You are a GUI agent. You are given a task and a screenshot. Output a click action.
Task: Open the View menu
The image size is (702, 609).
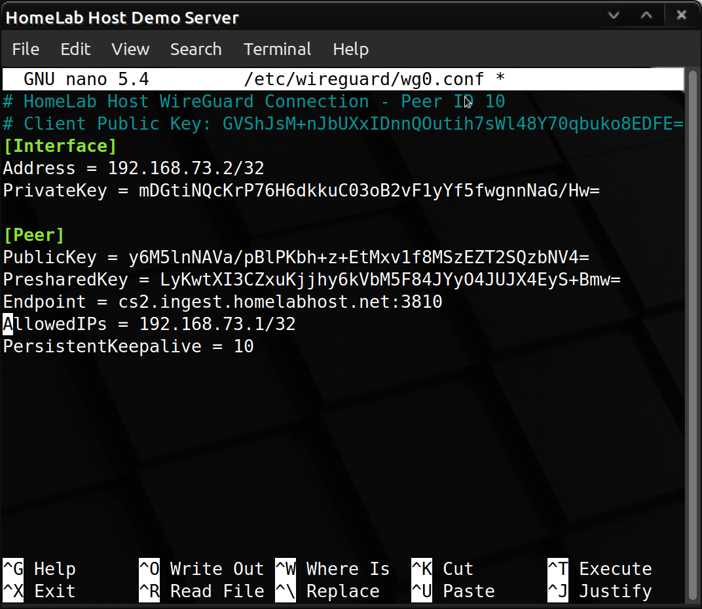[x=130, y=49]
